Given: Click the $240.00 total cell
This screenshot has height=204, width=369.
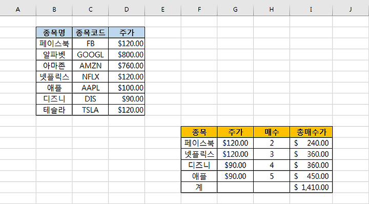Looking at the screenshot, I should click(311, 143).
